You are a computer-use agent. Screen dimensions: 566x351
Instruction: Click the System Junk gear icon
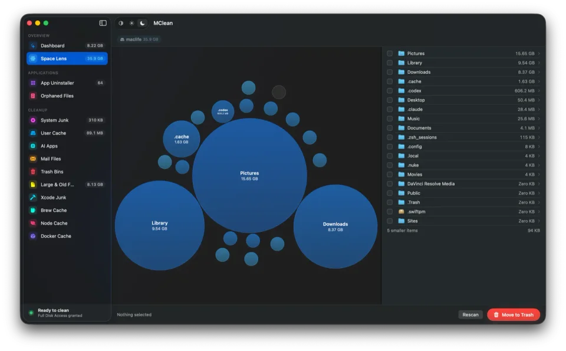click(33, 120)
